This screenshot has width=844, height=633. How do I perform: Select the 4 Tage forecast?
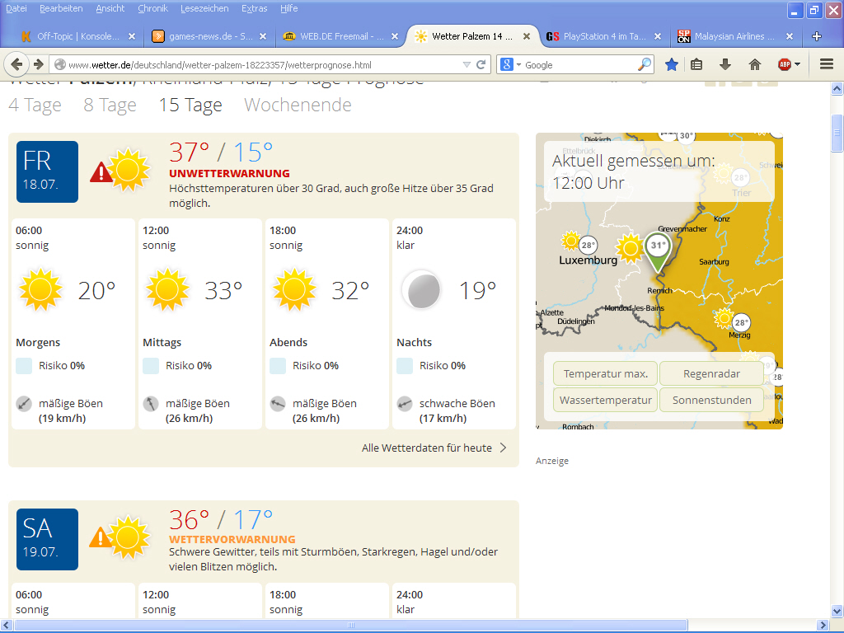[35, 105]
